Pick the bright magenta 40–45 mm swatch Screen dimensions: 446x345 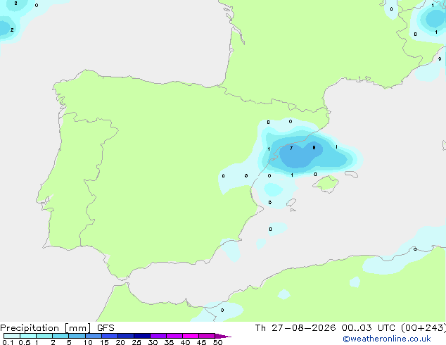click(191, 336)
